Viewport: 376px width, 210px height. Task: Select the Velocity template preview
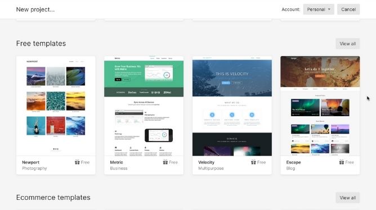[x=232, y=106]
